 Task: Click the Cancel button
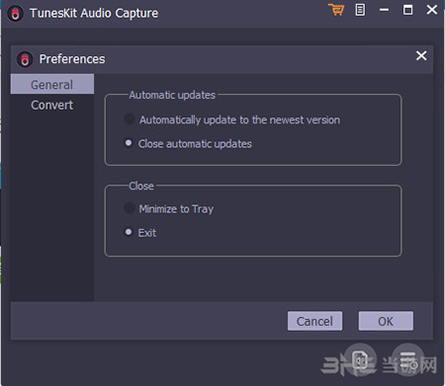click(x=314, y=321)
